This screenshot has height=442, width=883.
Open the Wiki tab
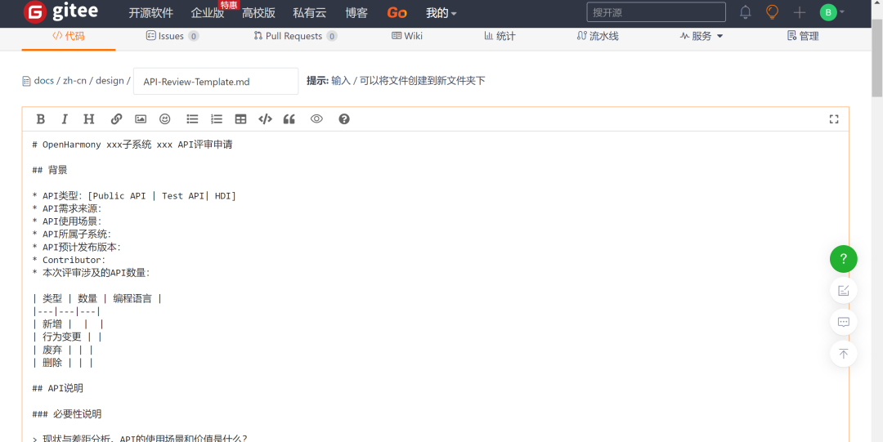pos(406,36)
